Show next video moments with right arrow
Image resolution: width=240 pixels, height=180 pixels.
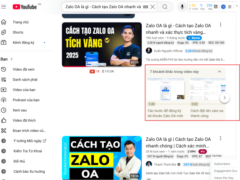(225, 98)
